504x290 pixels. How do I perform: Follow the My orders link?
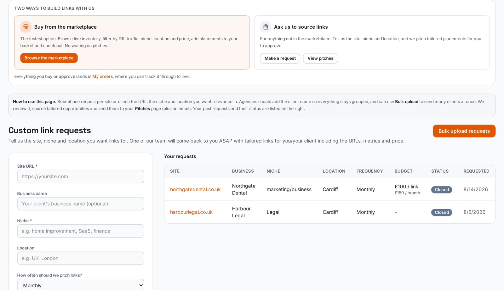(102, 76)
